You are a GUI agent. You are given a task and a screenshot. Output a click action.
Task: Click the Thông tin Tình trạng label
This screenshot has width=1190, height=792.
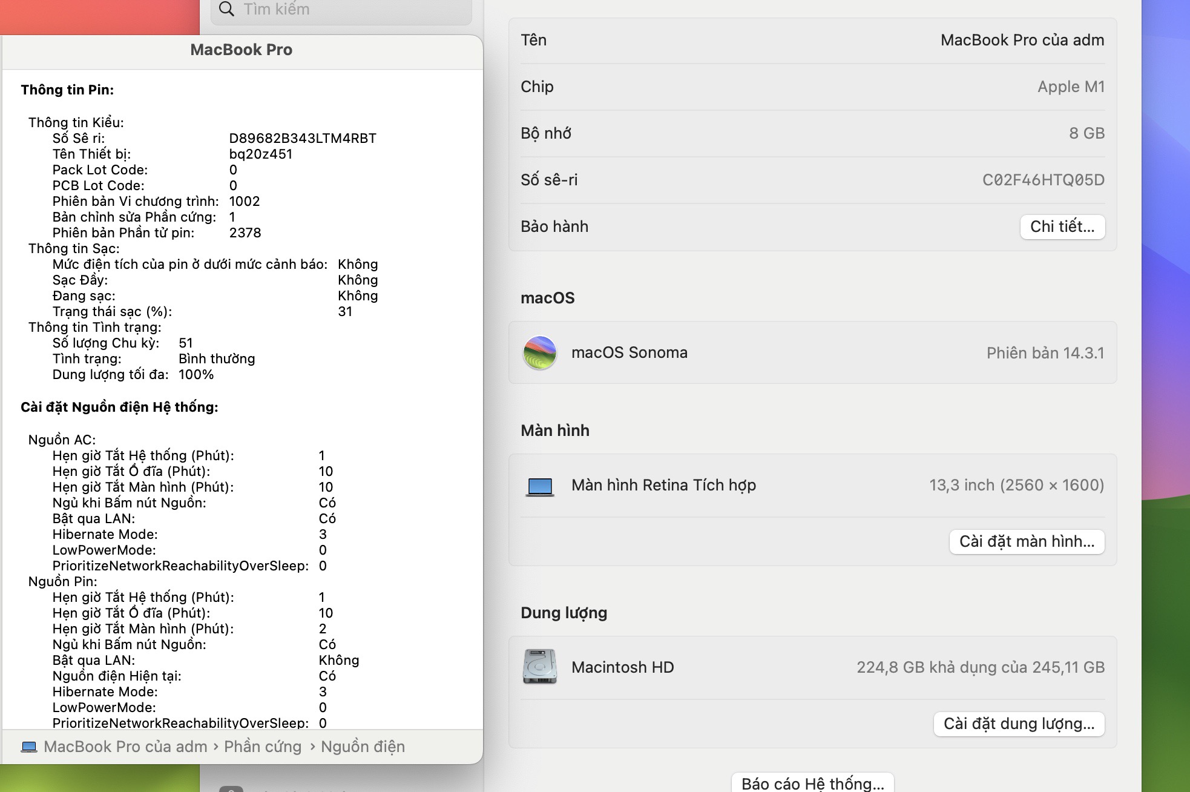[x=94, y=327]
